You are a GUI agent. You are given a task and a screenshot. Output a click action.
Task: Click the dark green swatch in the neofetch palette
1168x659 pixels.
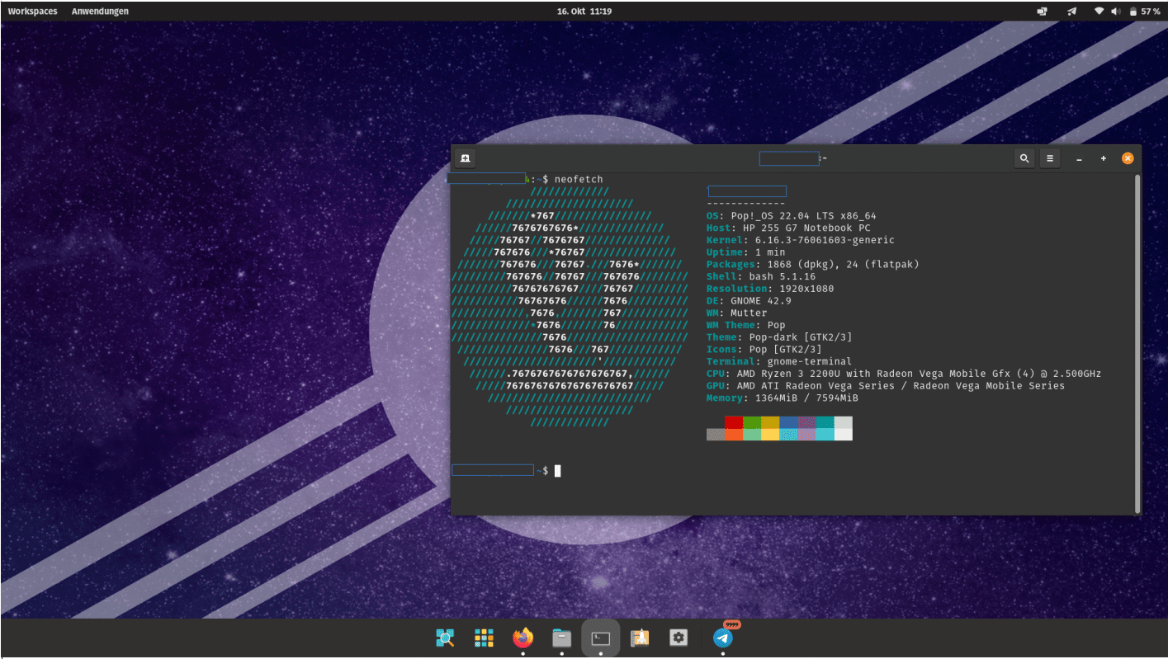752,422
